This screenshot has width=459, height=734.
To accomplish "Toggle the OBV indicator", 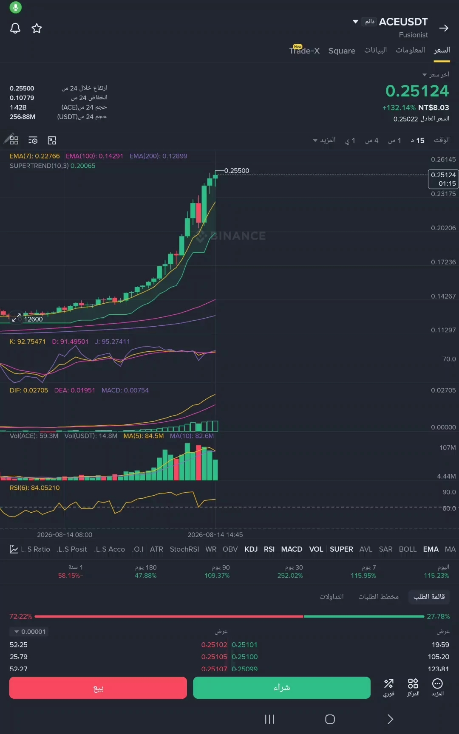I will tap(230, 549).
